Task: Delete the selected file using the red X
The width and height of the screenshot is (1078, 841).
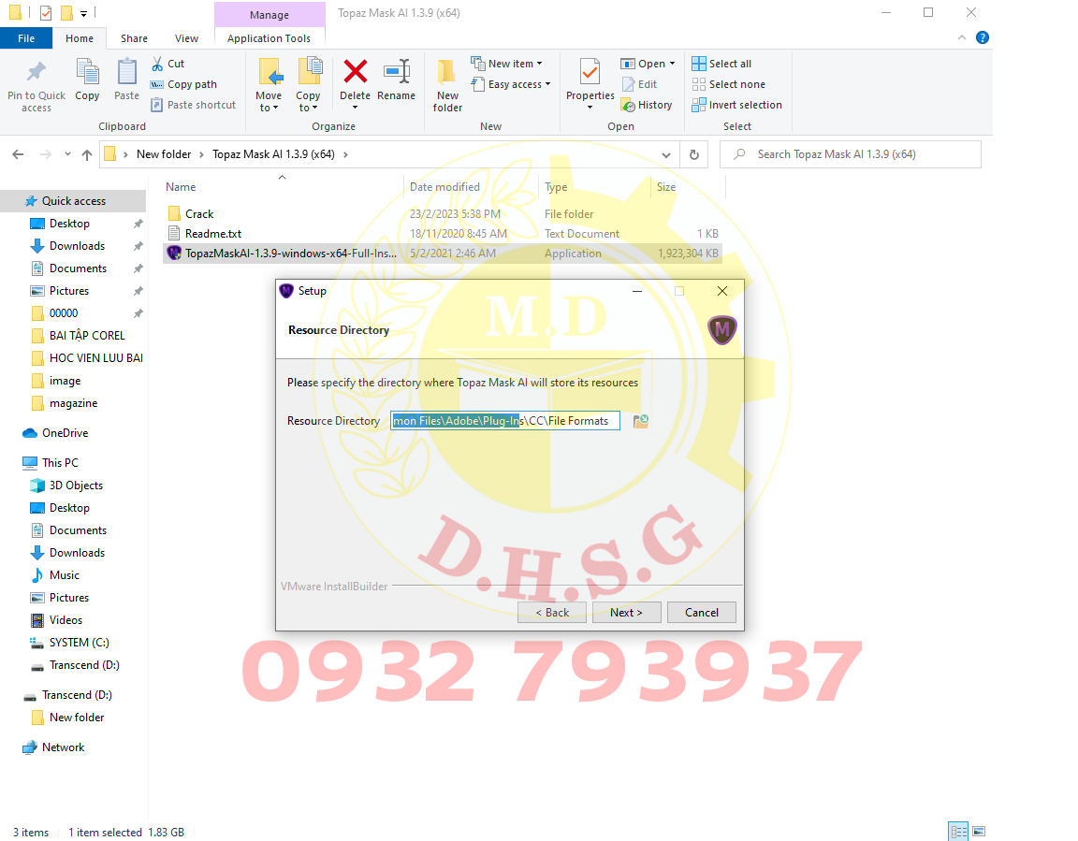Action: pos(355,73)
